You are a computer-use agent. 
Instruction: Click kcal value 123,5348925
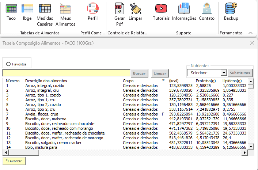(x=181, y=86)
